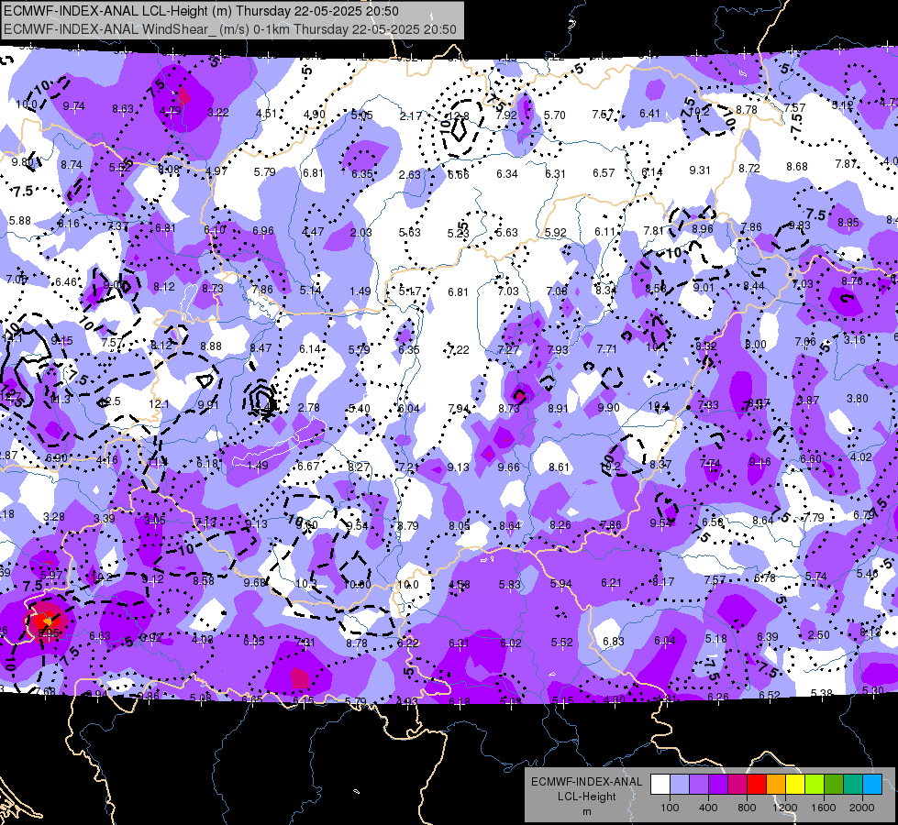This screenshot has height=825, width=898.
Task: Click the sky blue legend swatch
Action: [x=872, y=784]
